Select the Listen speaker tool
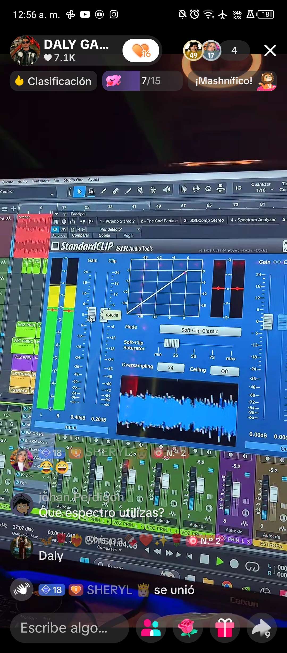The image size is (287, 653). pos(166,189)
